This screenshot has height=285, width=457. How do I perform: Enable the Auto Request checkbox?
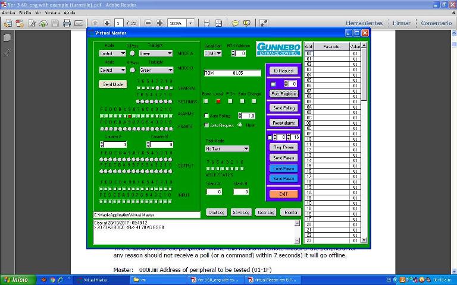pyautogui.click(x=206, y=125)
